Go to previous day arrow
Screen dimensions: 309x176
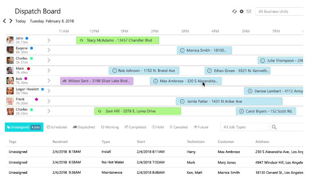coord(5,21)
